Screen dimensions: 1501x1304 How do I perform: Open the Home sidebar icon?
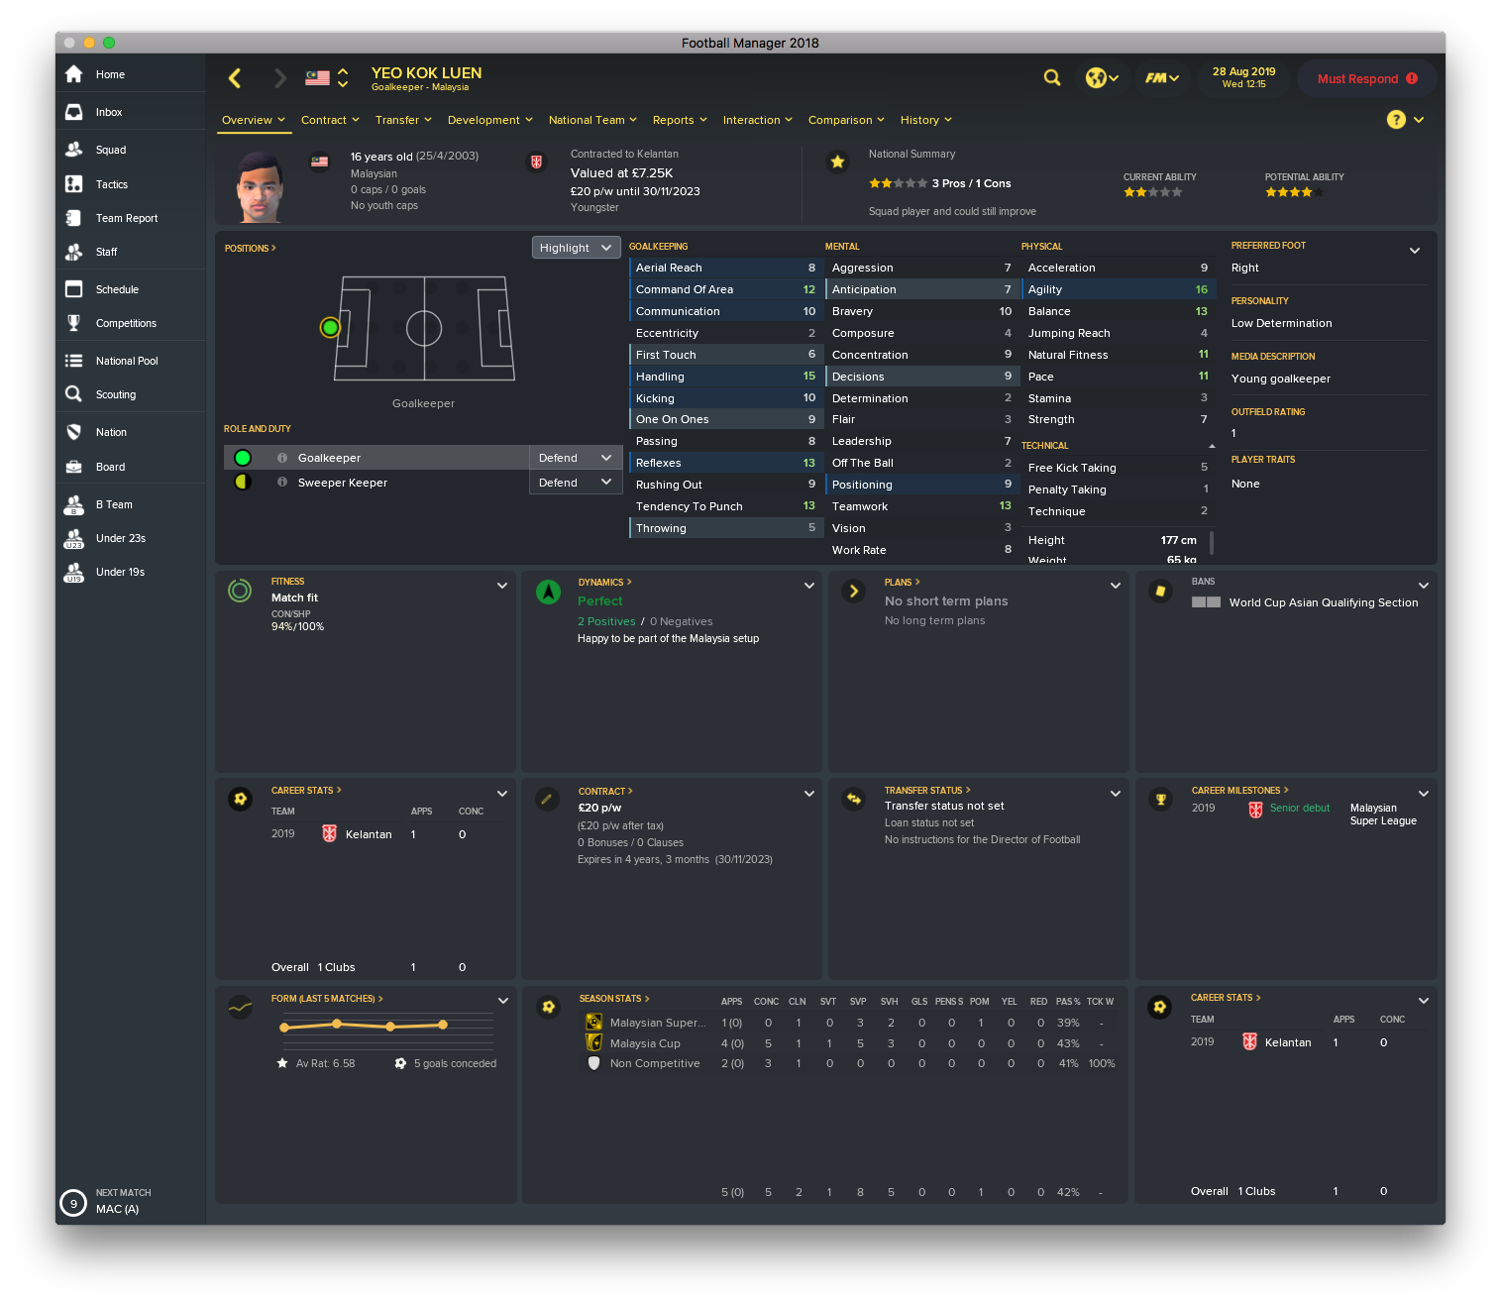click(73, 74)
